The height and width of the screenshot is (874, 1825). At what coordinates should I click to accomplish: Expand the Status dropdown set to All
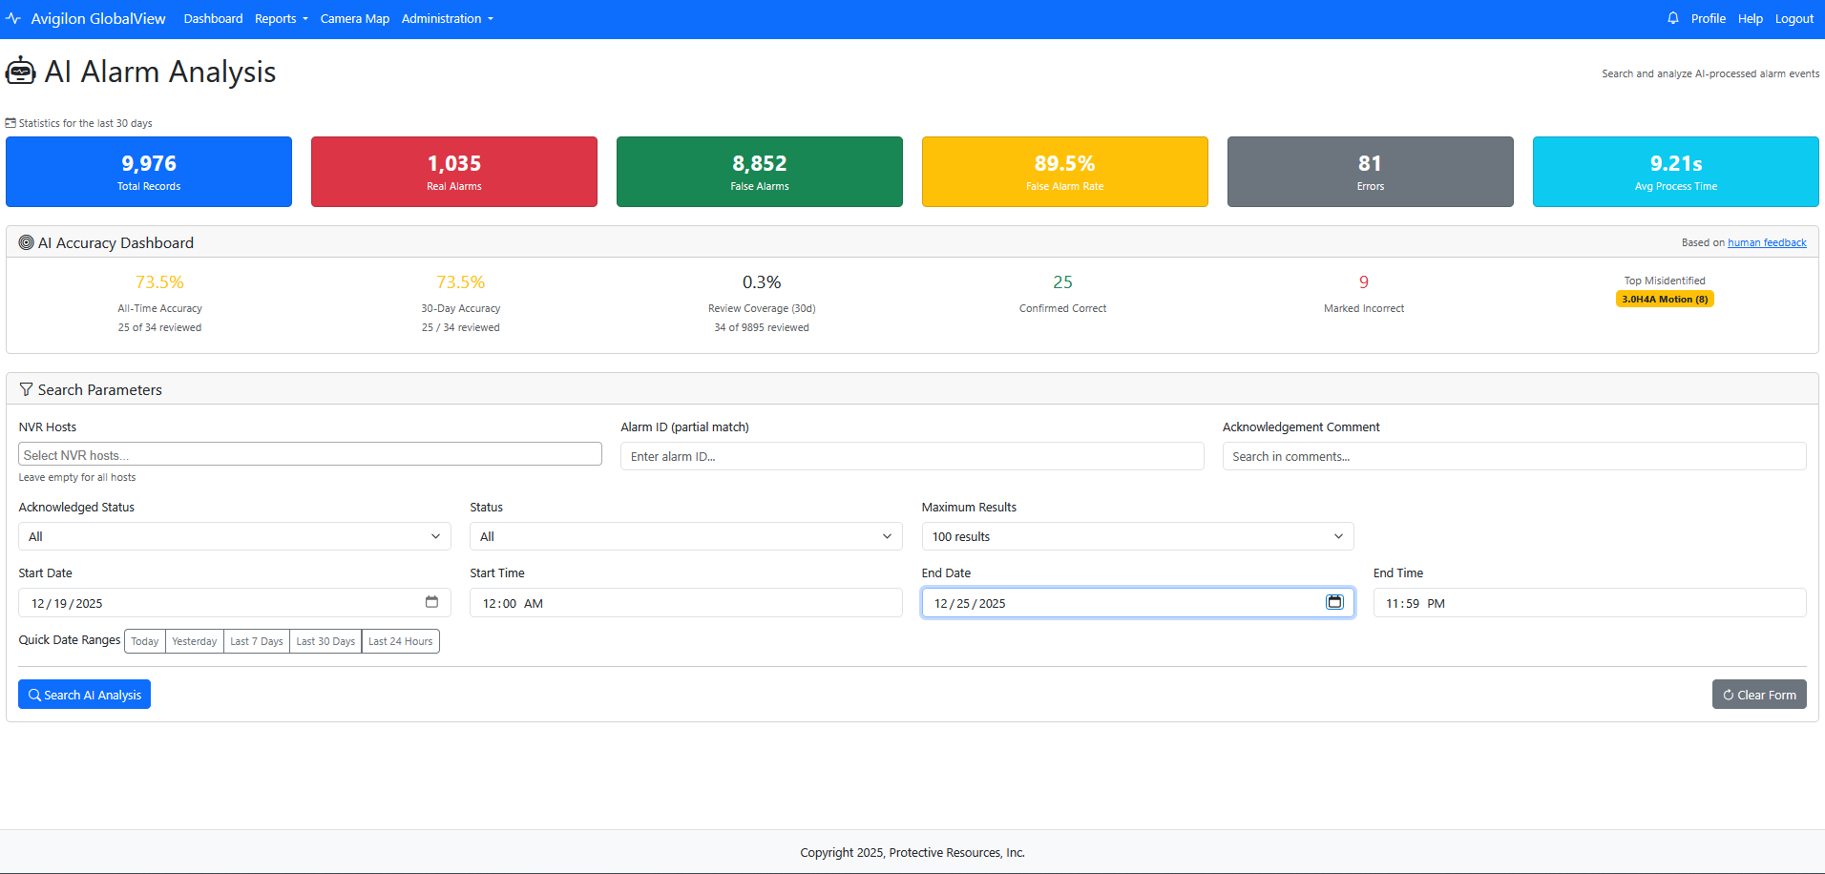686,536
